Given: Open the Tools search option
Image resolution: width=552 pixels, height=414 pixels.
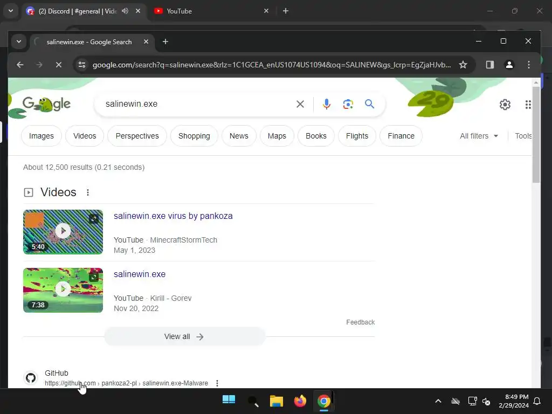Looking at the screenshot, I should [523, 136].
